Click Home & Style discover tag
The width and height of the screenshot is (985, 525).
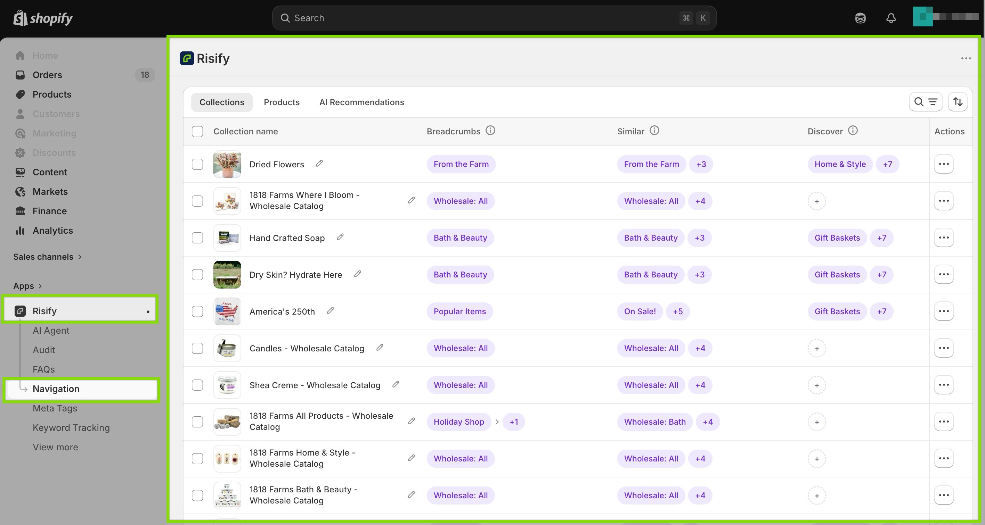tap(840, 164)
